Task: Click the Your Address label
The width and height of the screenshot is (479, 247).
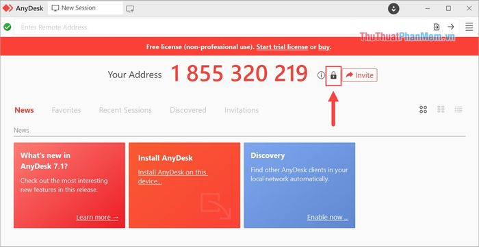Action: 135,75
